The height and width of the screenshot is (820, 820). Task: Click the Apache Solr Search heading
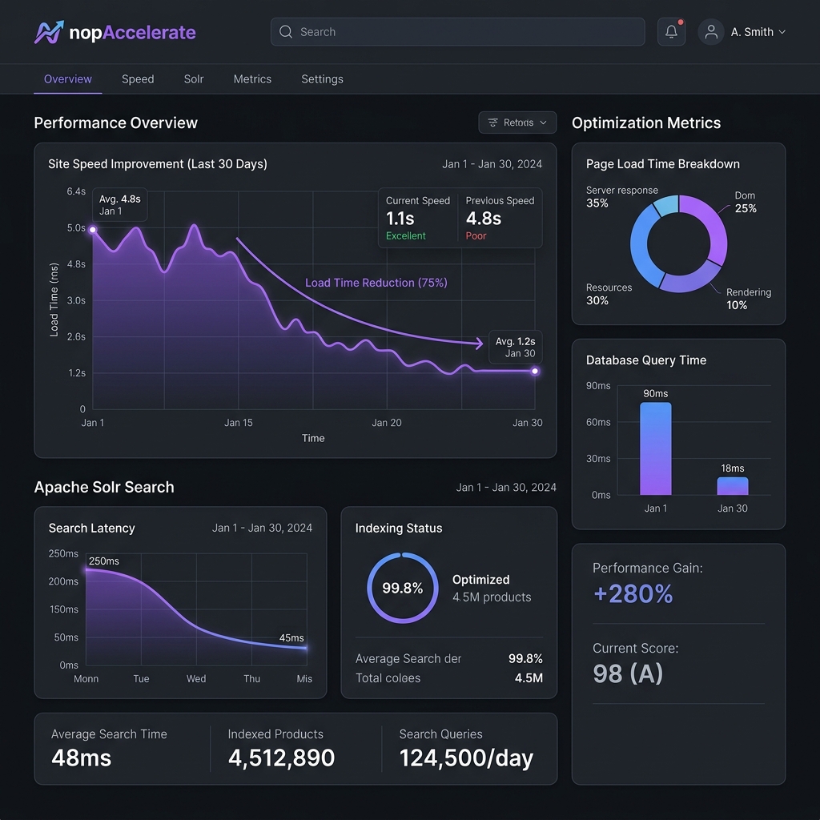[x=104, y=487]
